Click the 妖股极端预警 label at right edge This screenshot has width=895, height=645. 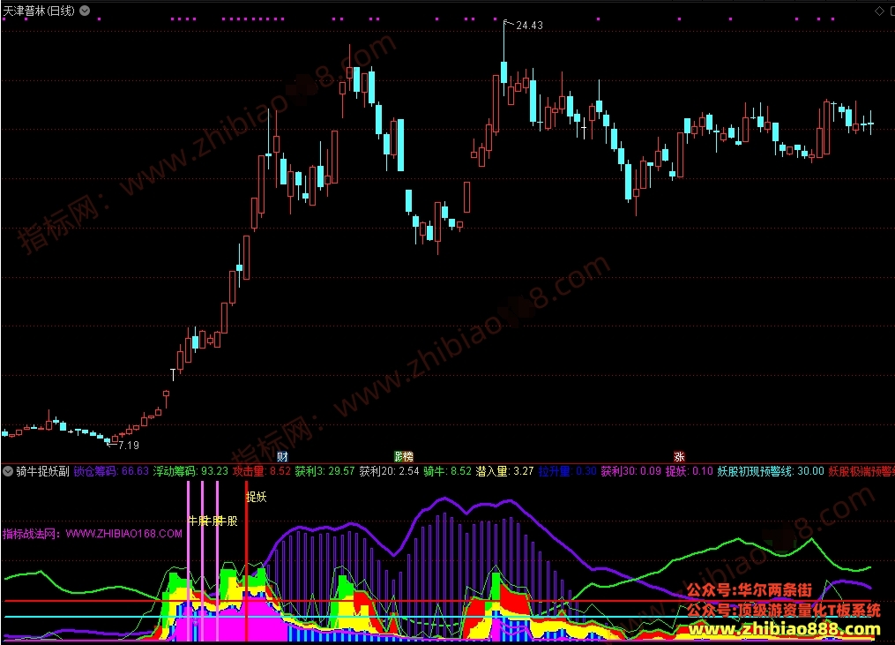pyautogui.click(x=861, y=471)
